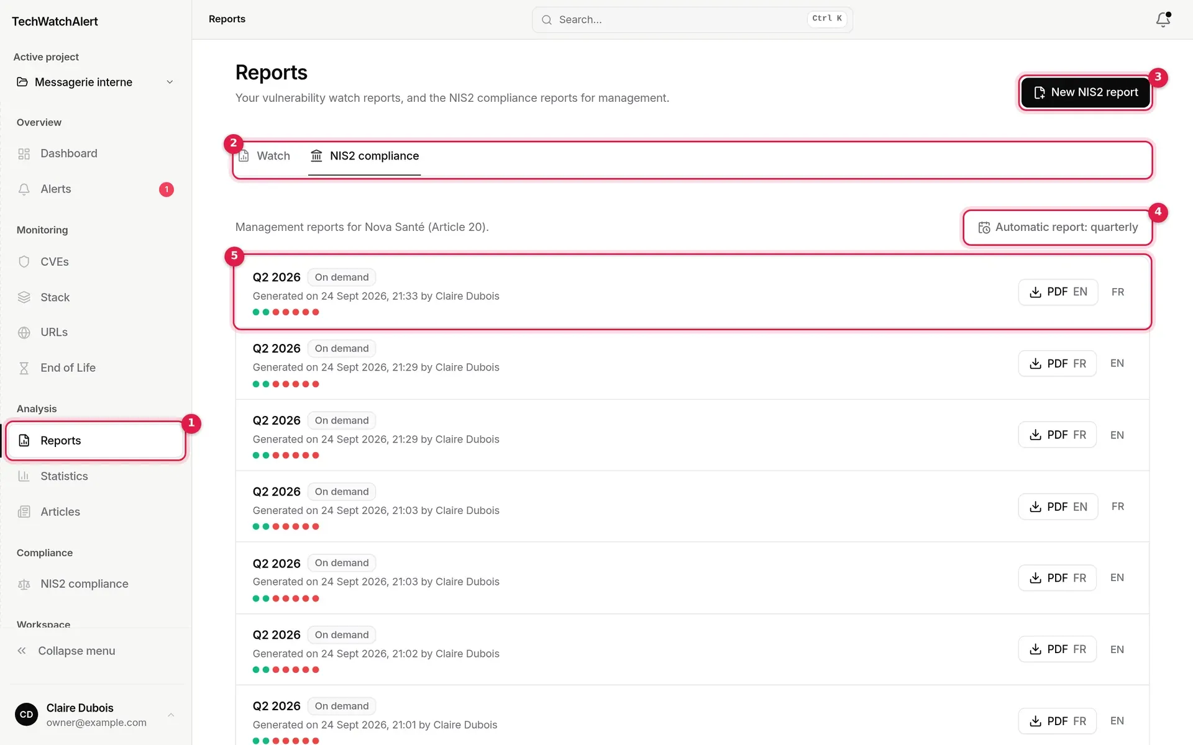This screenshot has height=745, width=1193.
Task: Click status dots of the 21:33 report
Action: (x=286, y=312)
